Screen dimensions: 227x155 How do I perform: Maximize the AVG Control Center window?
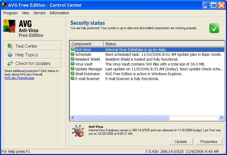(x=214, y=5)
